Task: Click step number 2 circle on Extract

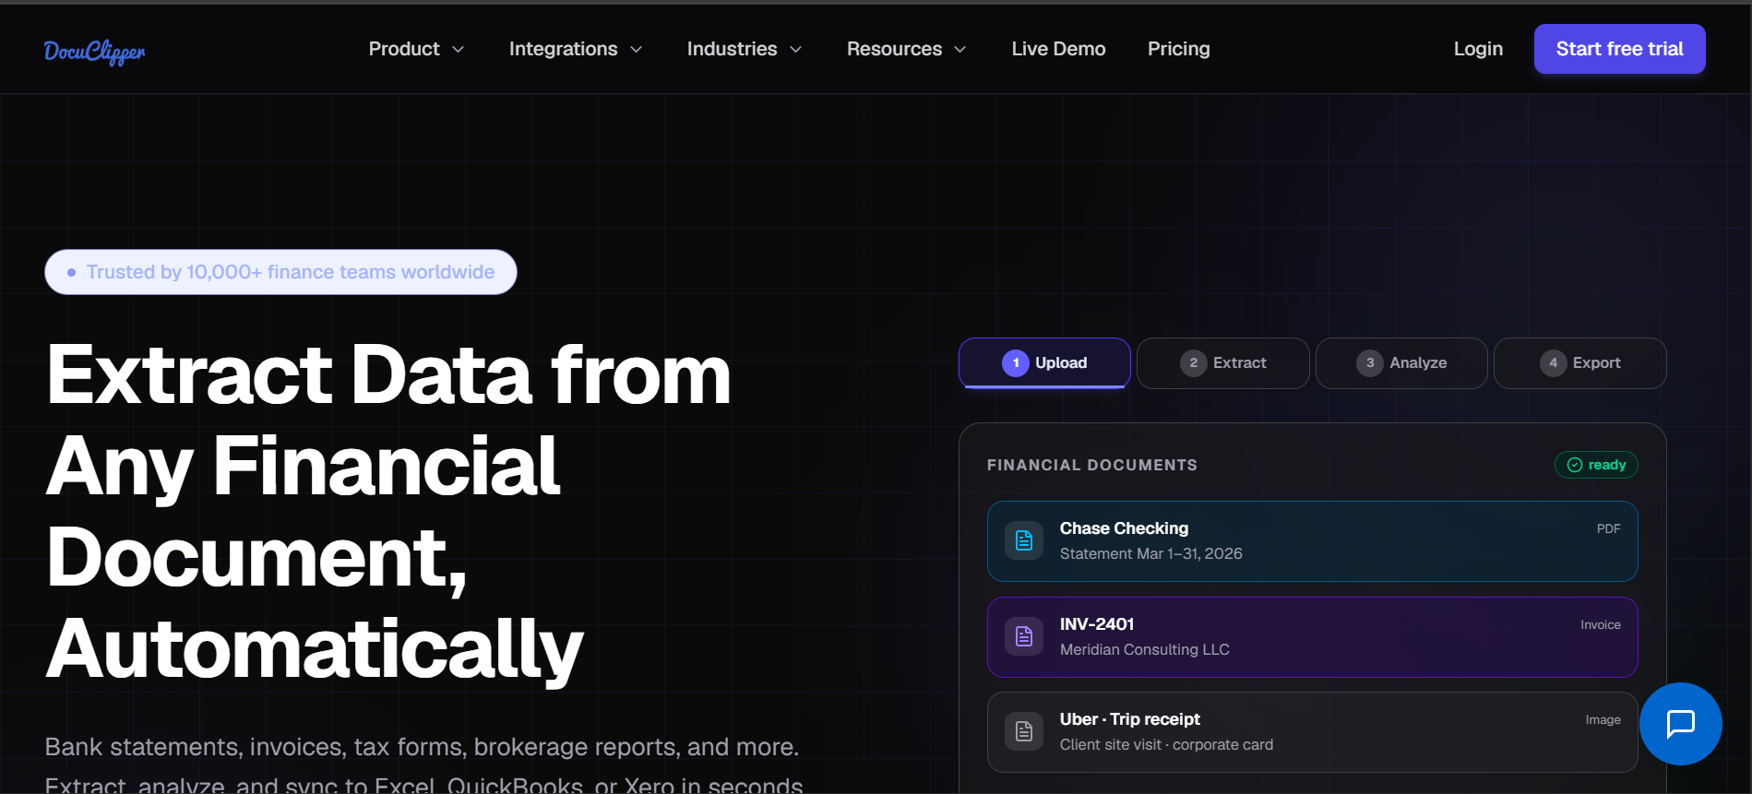Action: [x=1194, y=363]
